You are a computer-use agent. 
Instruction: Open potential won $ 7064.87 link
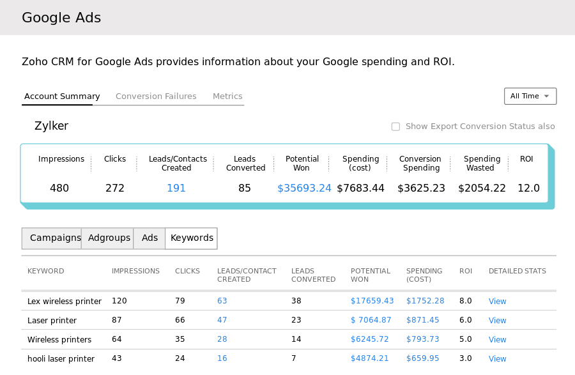point(371,320)
